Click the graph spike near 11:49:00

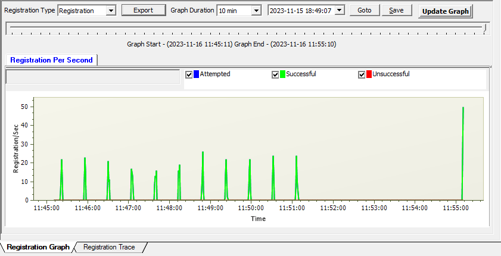pos(203,176)
